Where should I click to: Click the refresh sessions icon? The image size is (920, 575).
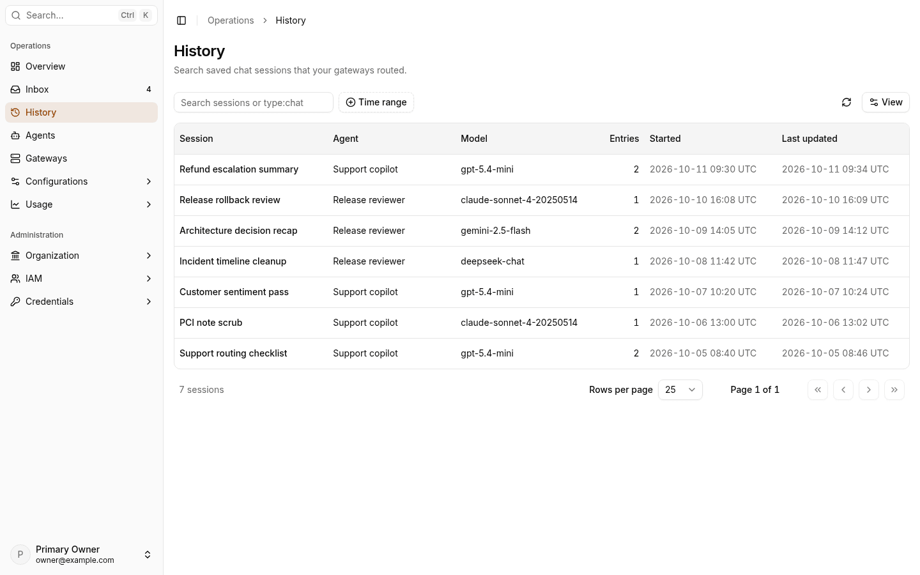[847, 102]
